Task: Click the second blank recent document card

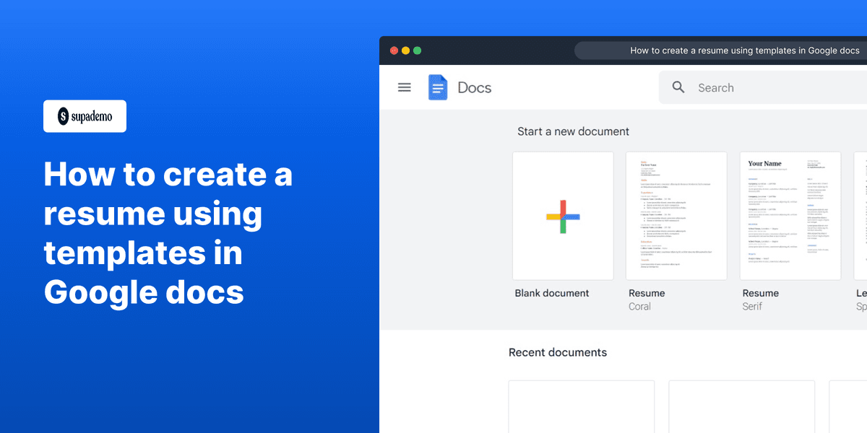Action: [x=741, y=408]
